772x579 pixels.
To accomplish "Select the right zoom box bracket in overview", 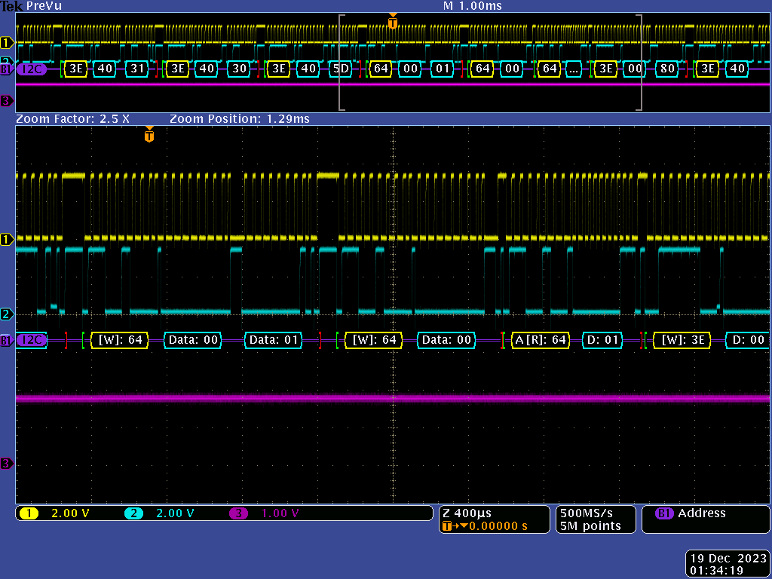I will click(639, 62).
